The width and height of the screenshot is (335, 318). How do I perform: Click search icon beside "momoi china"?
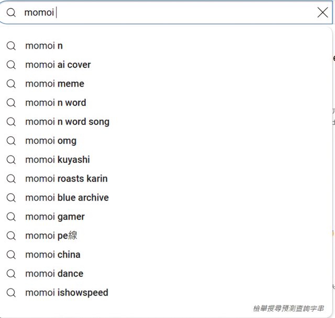(x=11, y=255)
